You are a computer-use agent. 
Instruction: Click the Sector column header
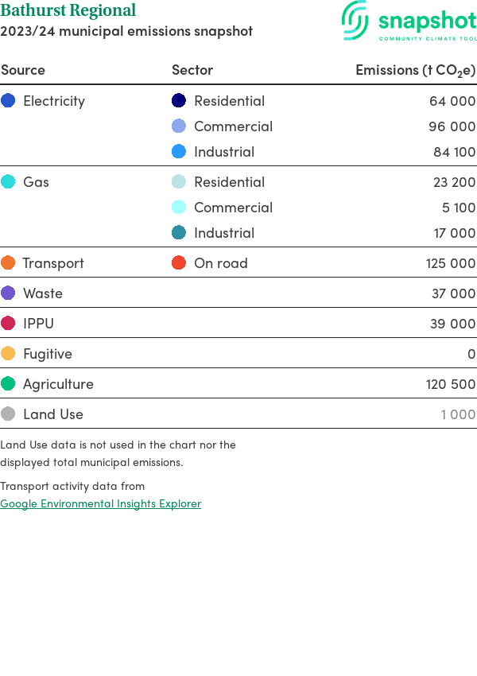click(x=192, y=70)
